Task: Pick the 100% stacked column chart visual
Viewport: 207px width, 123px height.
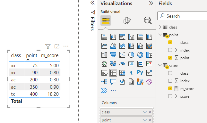Action: 149,37
